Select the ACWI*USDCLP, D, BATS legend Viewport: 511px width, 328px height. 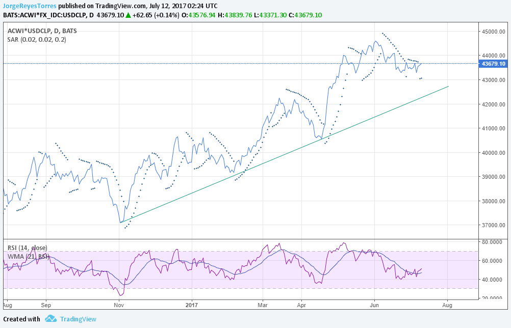pos(42,31)
